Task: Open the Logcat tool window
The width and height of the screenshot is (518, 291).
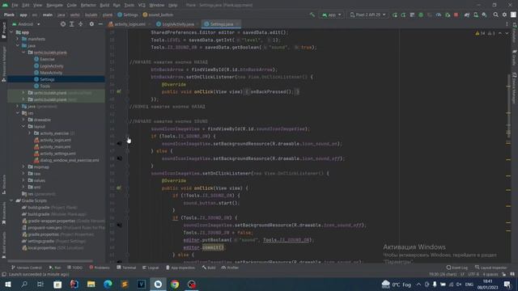Action: (x=151, y=268)
